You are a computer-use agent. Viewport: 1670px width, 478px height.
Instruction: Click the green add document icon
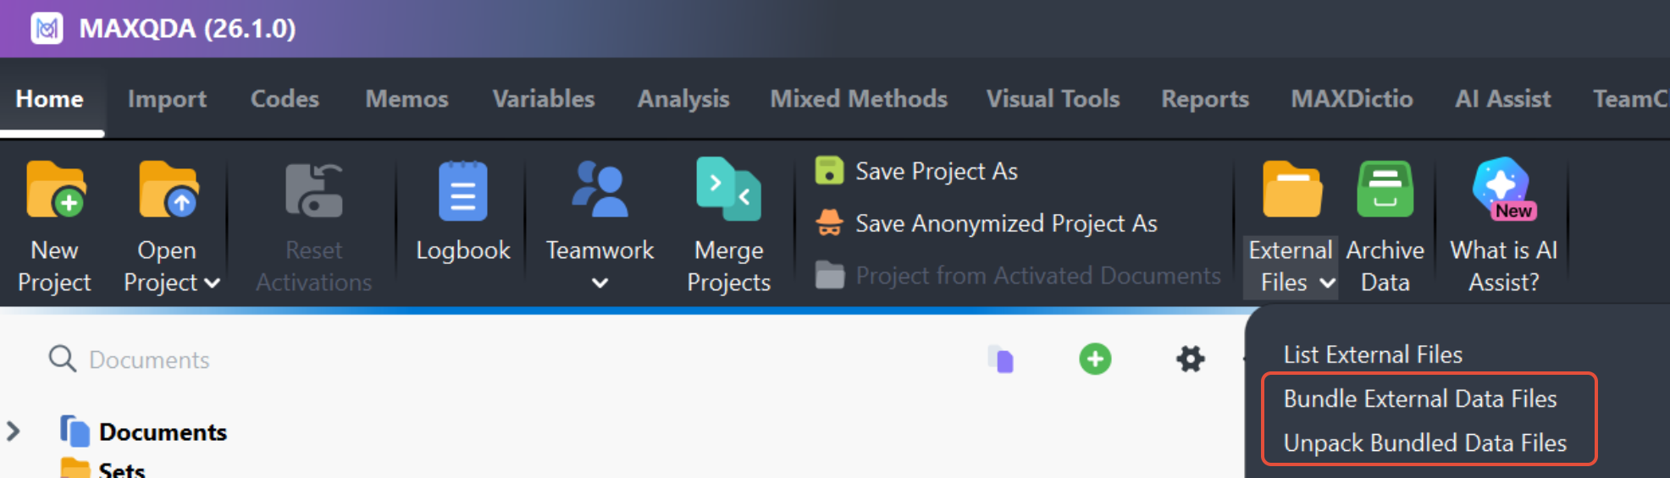click(1095, 360)
